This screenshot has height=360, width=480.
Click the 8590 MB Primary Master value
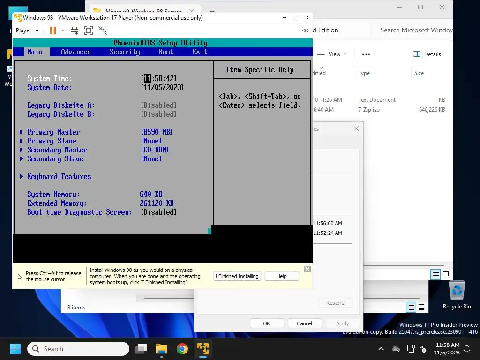[x=157, y=132]
